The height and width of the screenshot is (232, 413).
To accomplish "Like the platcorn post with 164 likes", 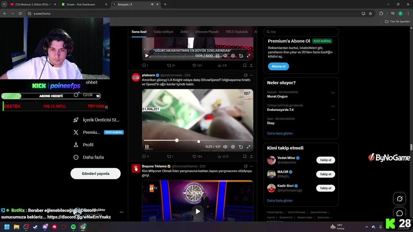I will (x=197, y=156).
